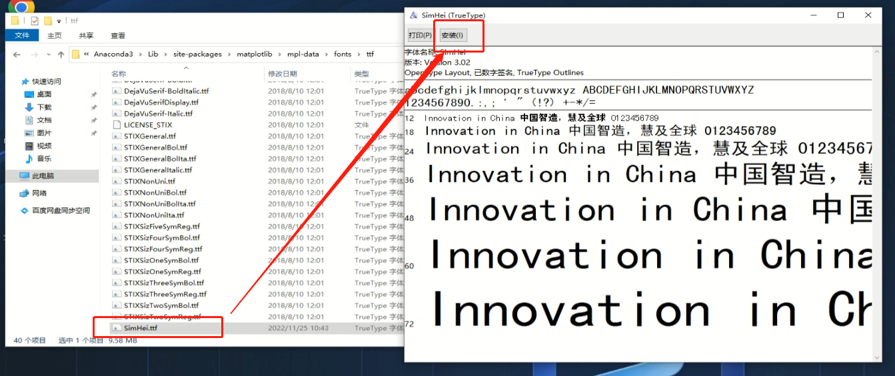Viewport: 895px width, 376px height.
Task: Switch to the 共享 ribbon tab
Action: tap(86, 35)
